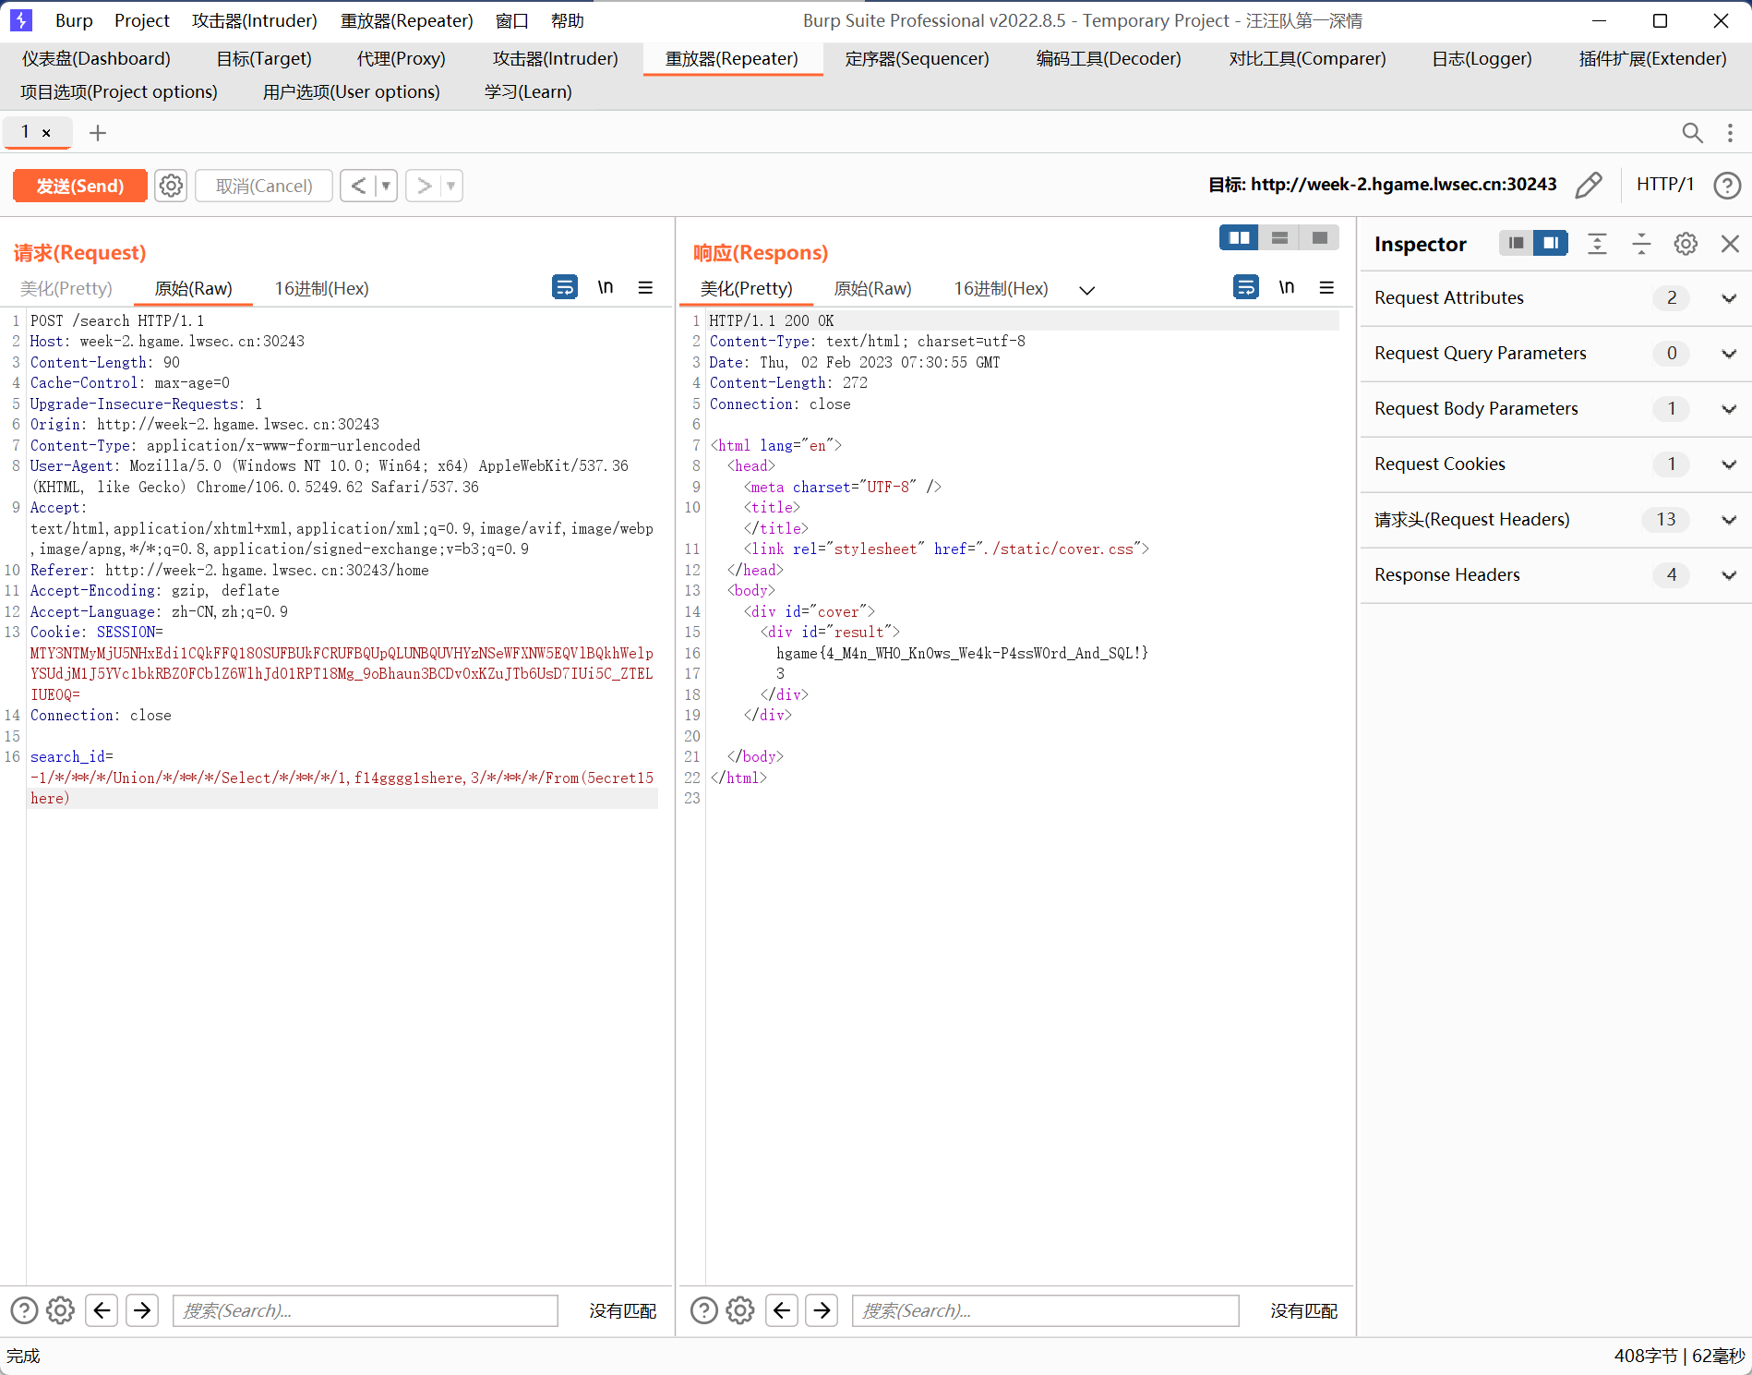Go to previous request in history
Screen dimensions: 1752x1375
(x=359, y=186)
